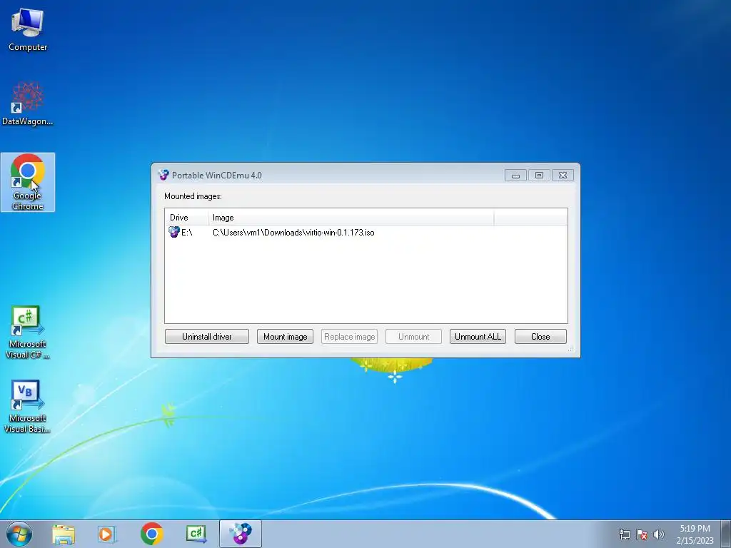This screenshot has width=731, height=548.
Task: Click the Mount image button
Action: pos(285,337)
